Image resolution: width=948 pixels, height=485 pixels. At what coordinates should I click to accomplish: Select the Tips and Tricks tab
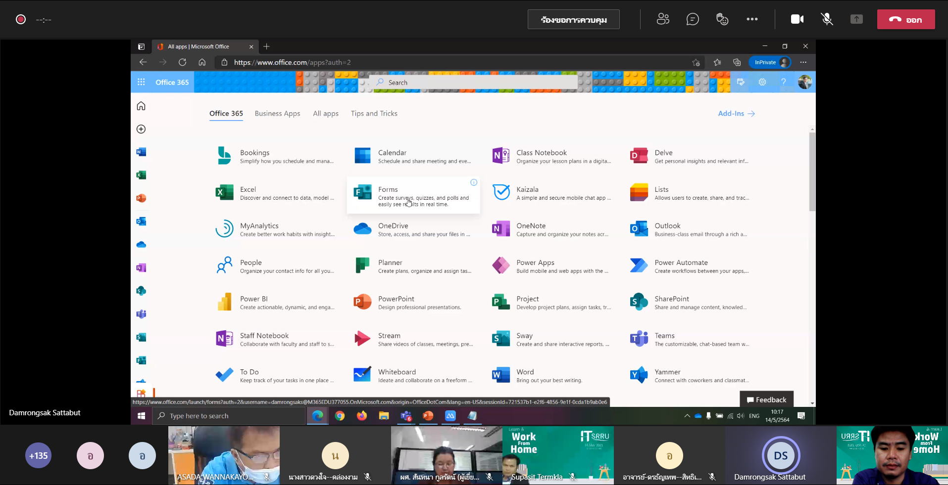pyautogui.click(x=374, y=113)
